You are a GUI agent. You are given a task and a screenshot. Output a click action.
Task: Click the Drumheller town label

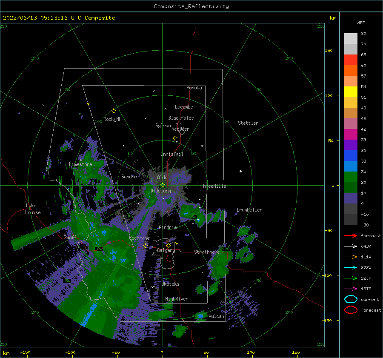coord(249,210)
